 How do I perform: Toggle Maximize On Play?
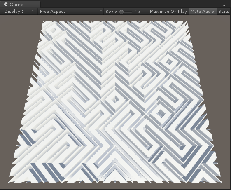pyautogui.click(x=168, y=12)
